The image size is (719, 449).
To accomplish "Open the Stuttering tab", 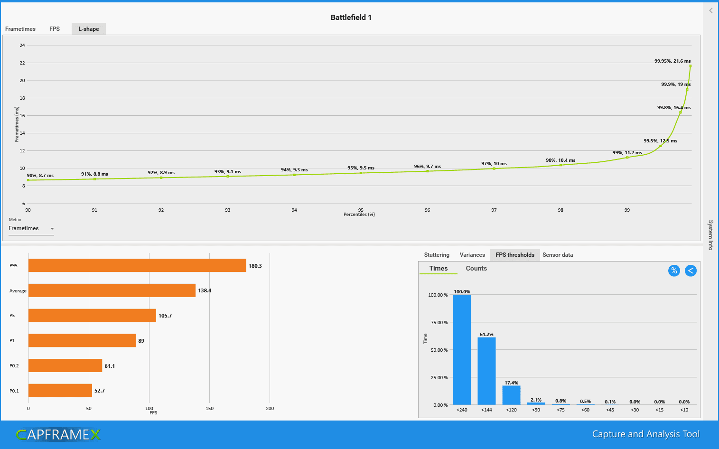I will [437, 255].
